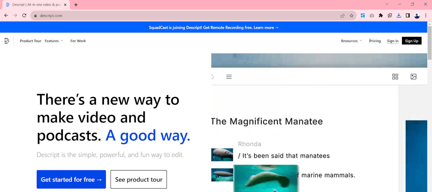The image size is (432, 192).
Task: Go to the Pricing page
Action: click(375, 41)
